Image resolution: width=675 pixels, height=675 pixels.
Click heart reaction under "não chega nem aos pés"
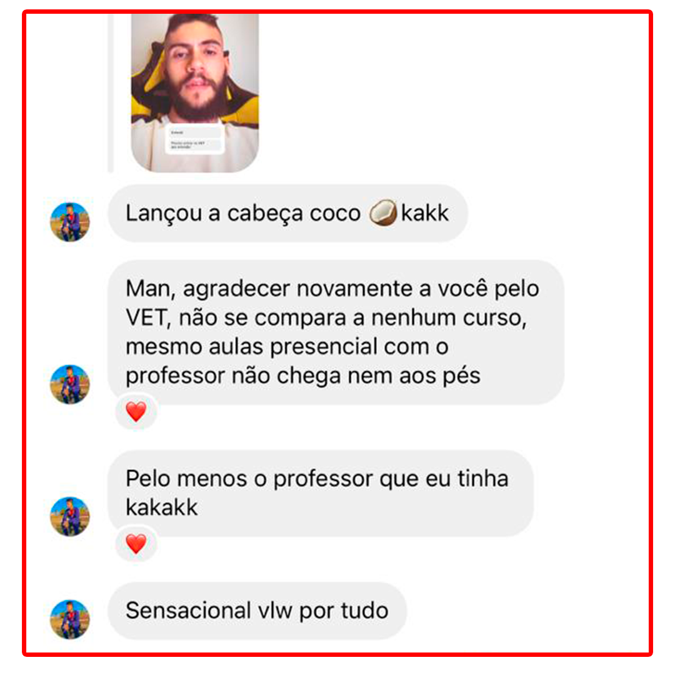point(136,411)
